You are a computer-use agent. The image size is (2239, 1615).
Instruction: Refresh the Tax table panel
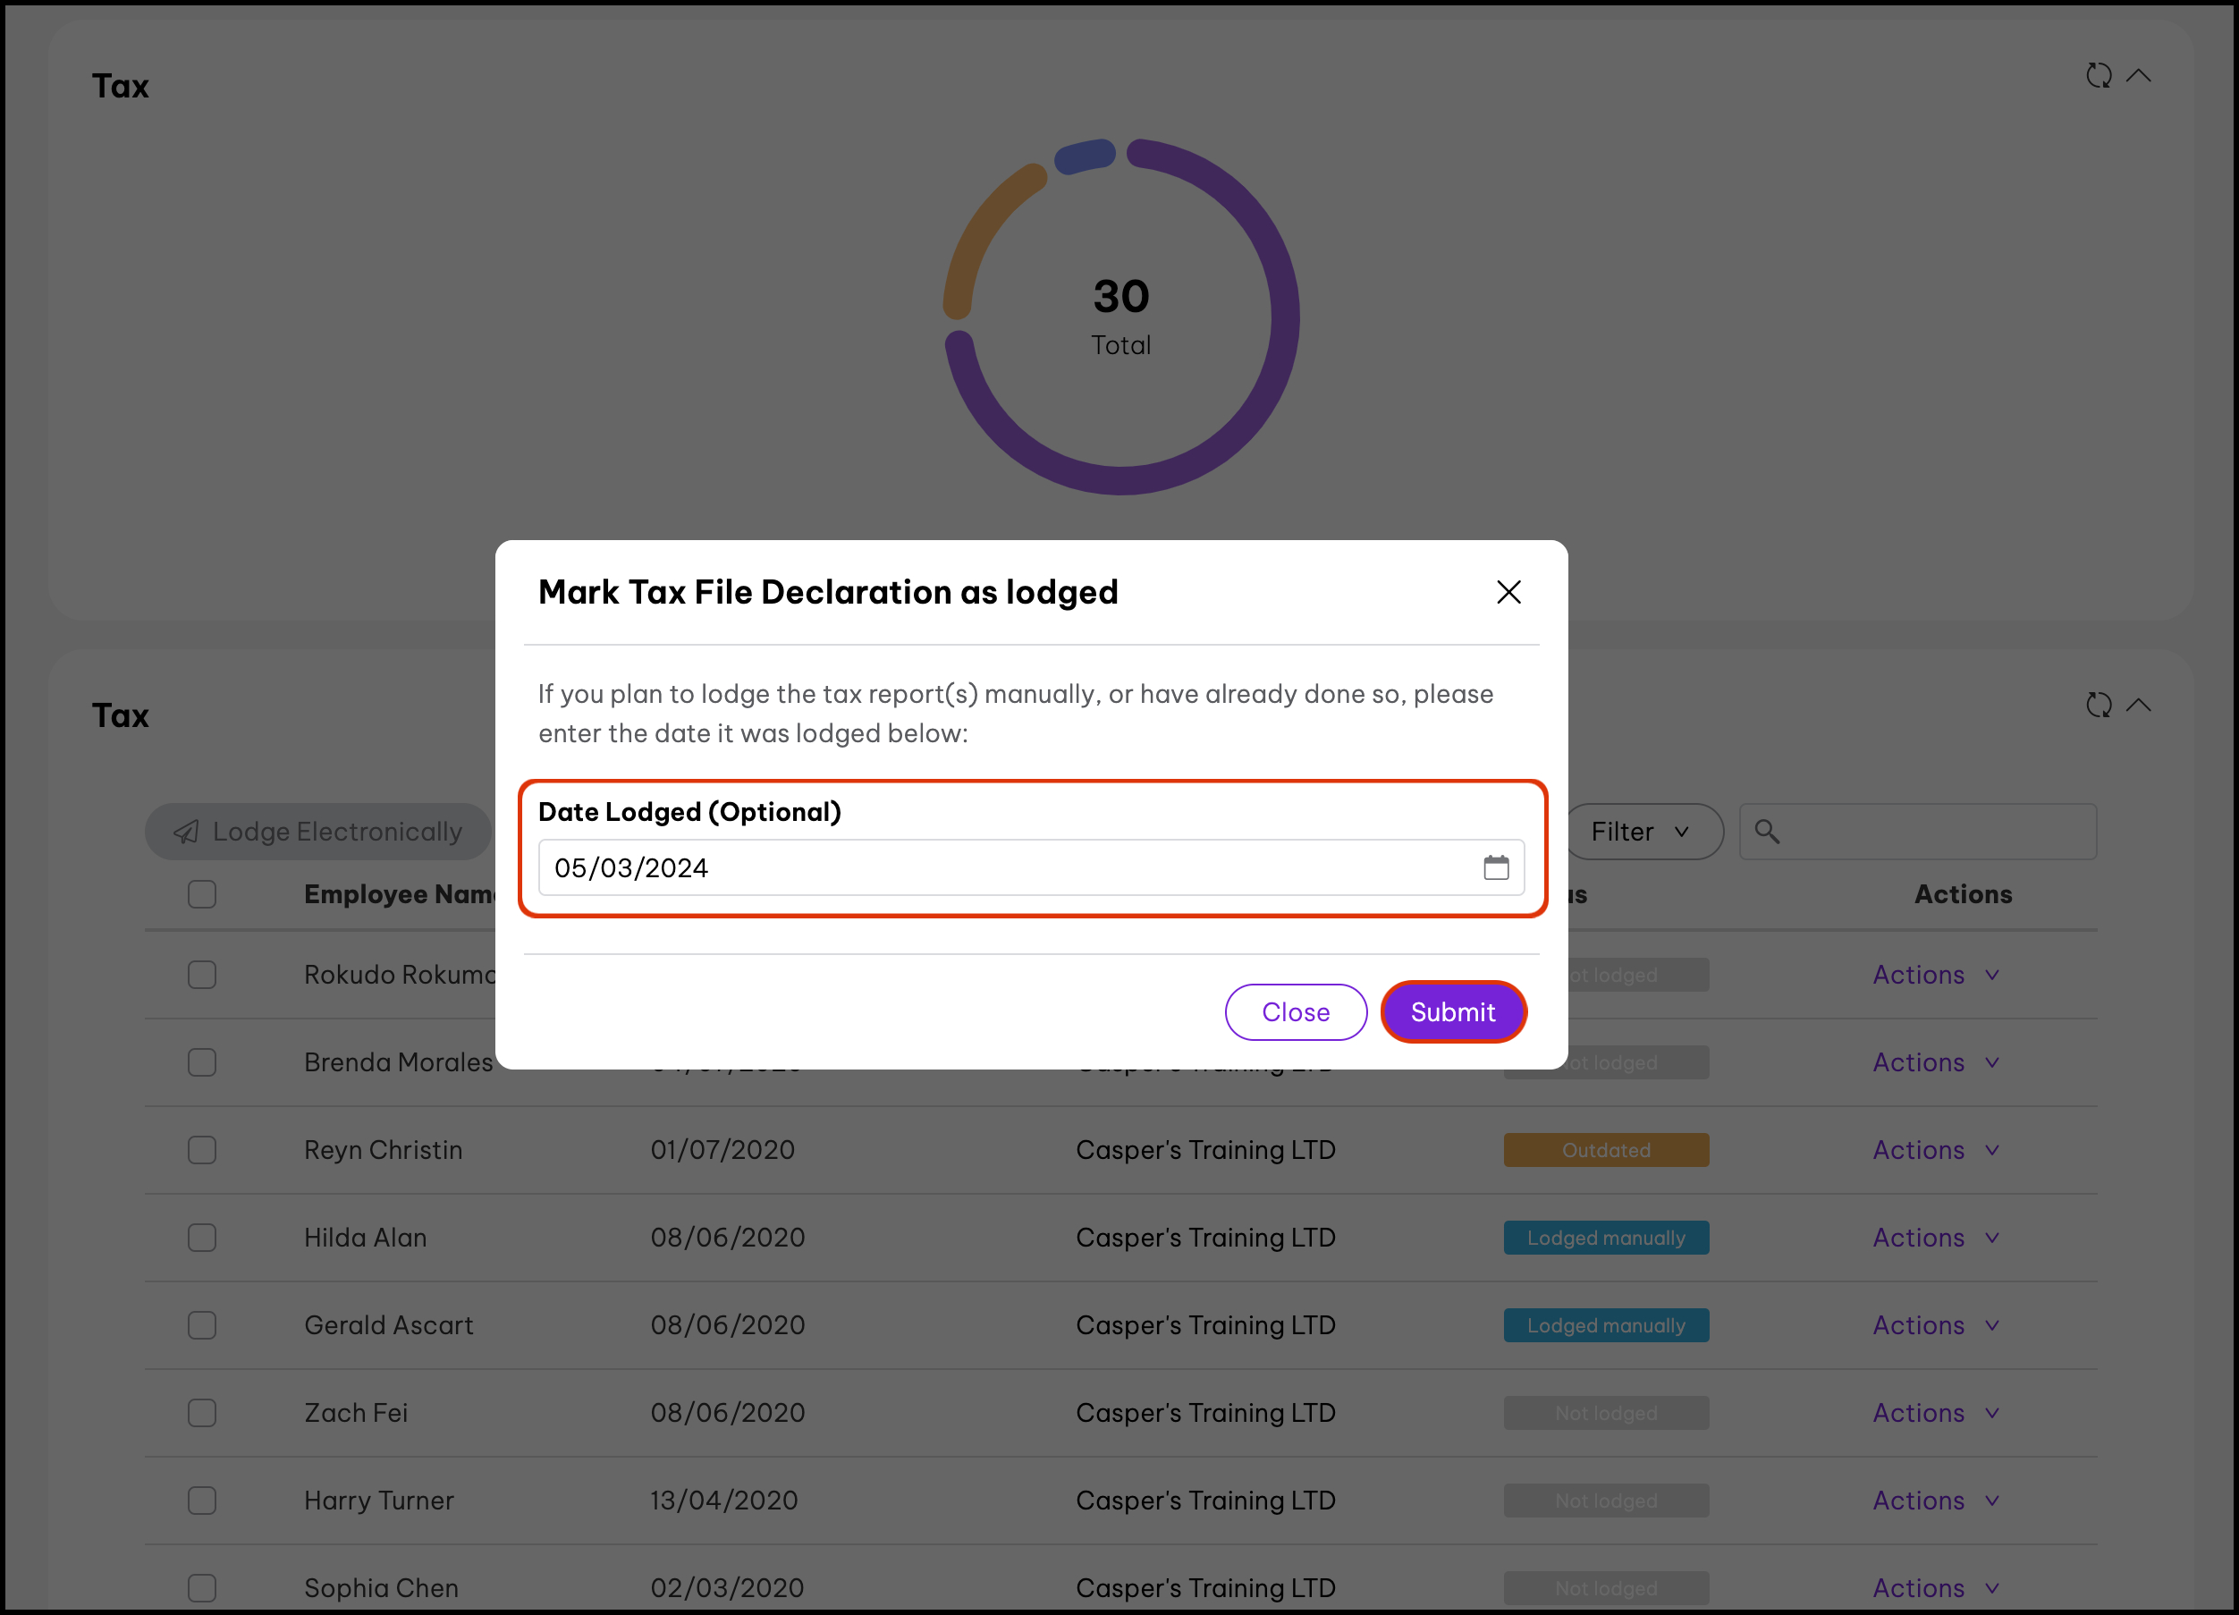(x=2098, y=705)
